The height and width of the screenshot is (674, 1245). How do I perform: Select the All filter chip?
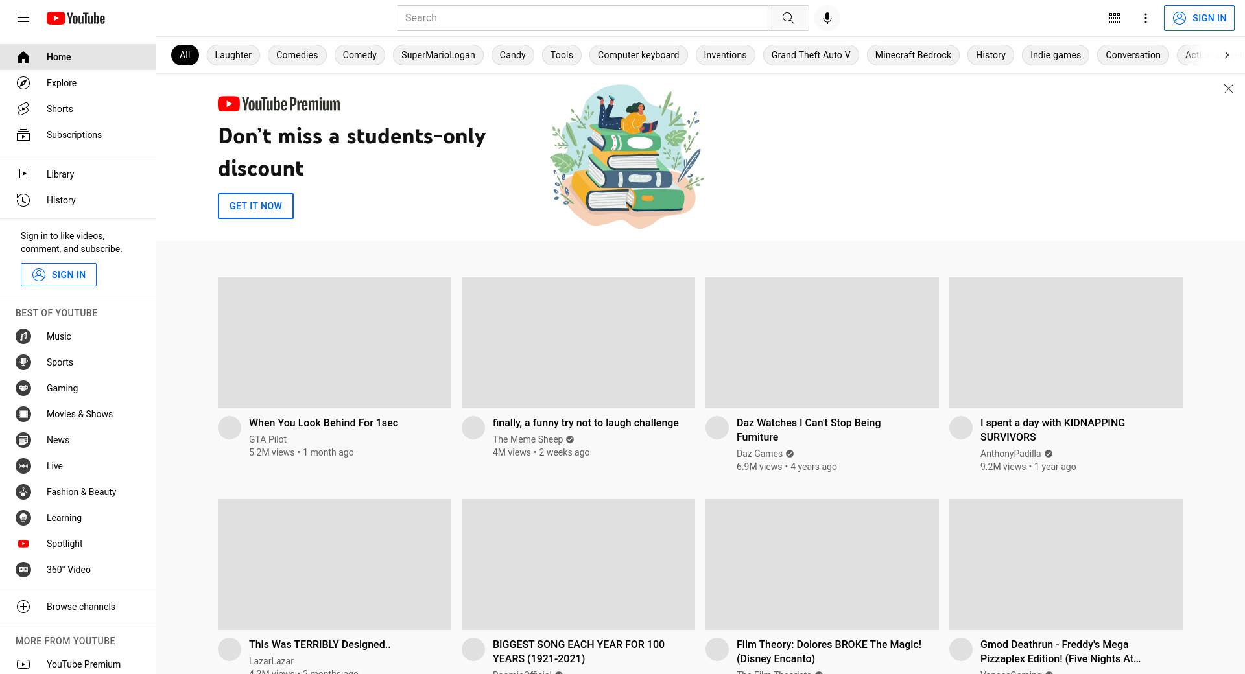tap(185, 55)
